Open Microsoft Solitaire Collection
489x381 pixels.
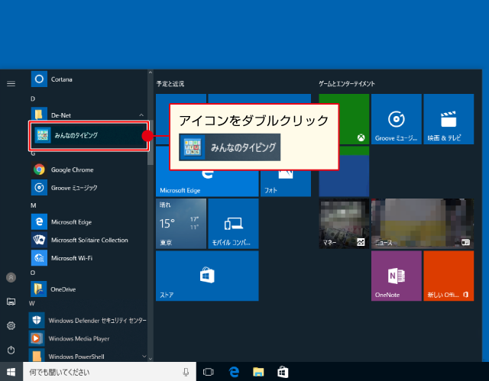pyautogui.click(x=89, y=240)
